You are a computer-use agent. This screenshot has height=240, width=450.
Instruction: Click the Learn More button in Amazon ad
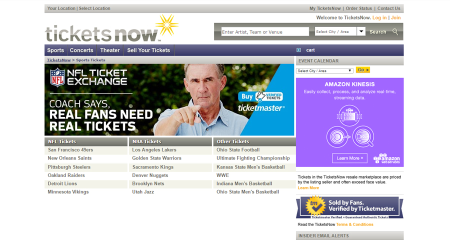[x=349, y=158]
